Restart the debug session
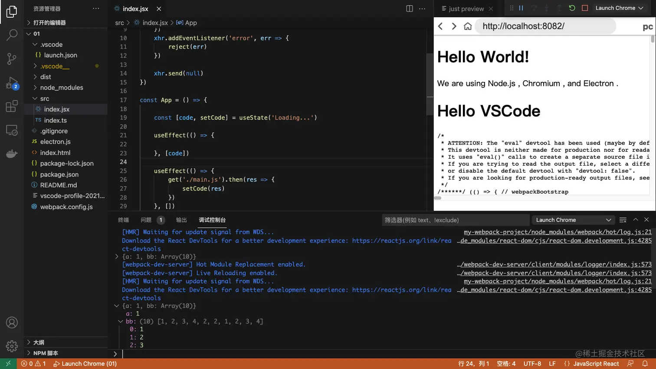Screen dimensions: 656x369 (572, 8)
